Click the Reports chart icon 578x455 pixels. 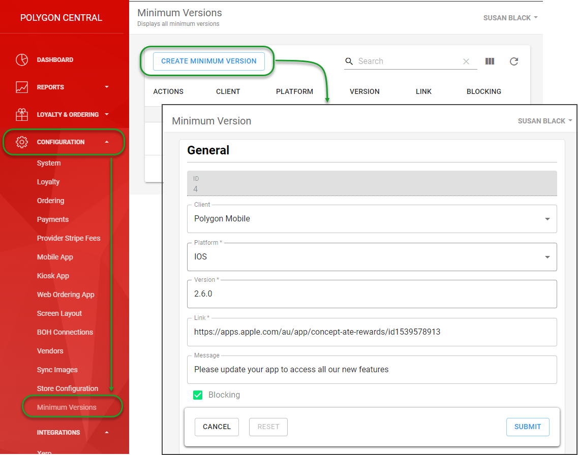pos(22,87)
